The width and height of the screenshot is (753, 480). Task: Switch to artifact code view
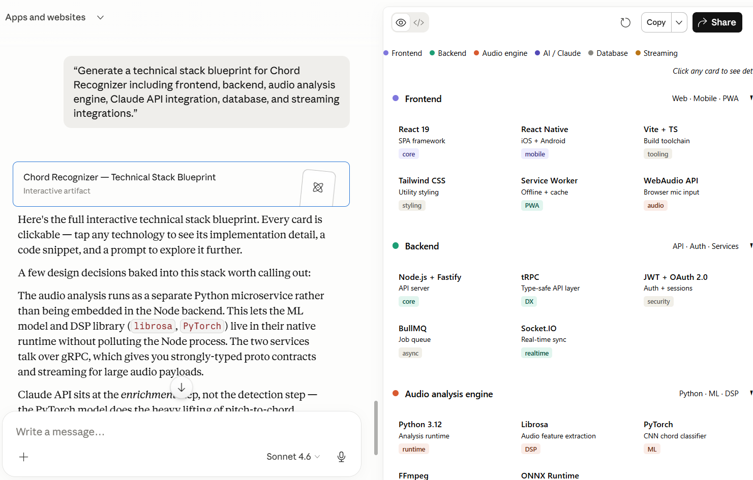[419, 22]
